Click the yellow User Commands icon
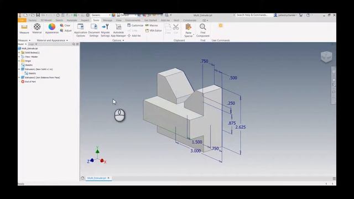Screen dimensions: 354x199 [x=221, y=25]
